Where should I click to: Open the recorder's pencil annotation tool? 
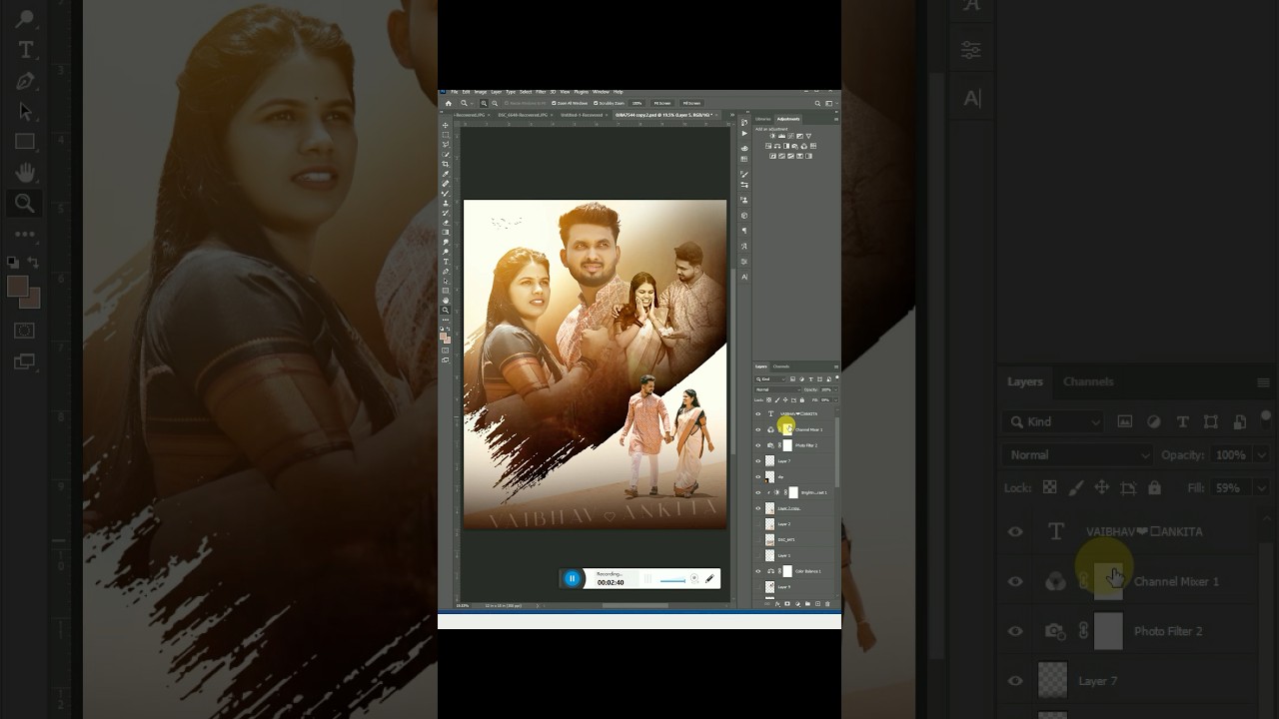[x=709, y=578]
